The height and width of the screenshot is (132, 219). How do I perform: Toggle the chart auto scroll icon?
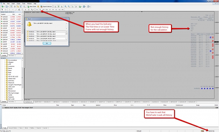(73, 6)
